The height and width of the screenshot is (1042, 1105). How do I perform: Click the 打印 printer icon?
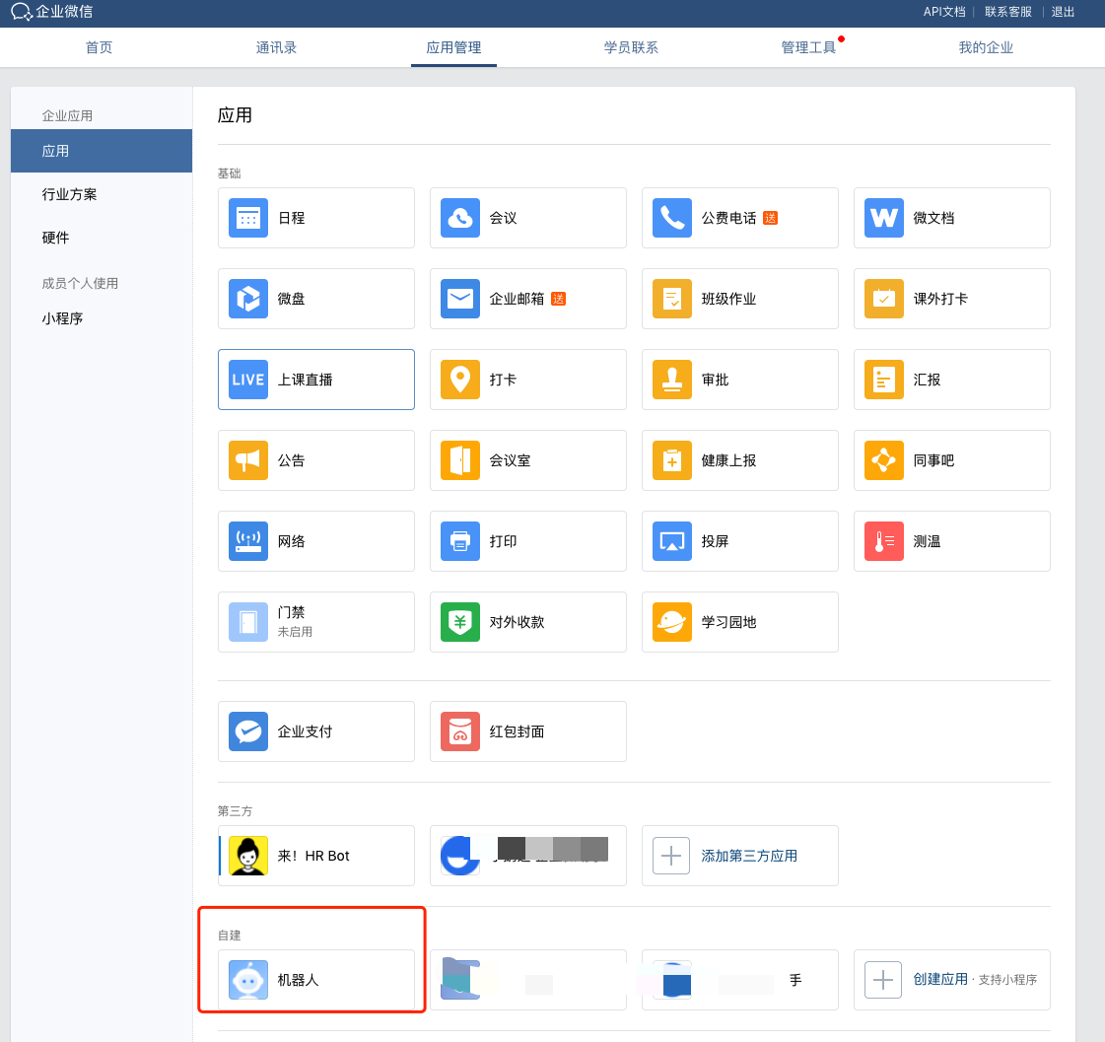pyautogui.click(x=460, y=541)
